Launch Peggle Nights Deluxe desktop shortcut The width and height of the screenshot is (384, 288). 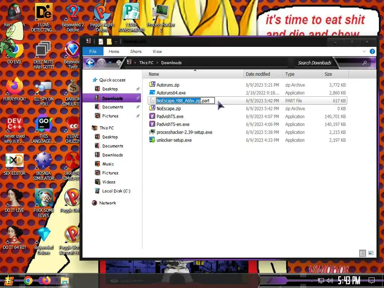[102, 17]
